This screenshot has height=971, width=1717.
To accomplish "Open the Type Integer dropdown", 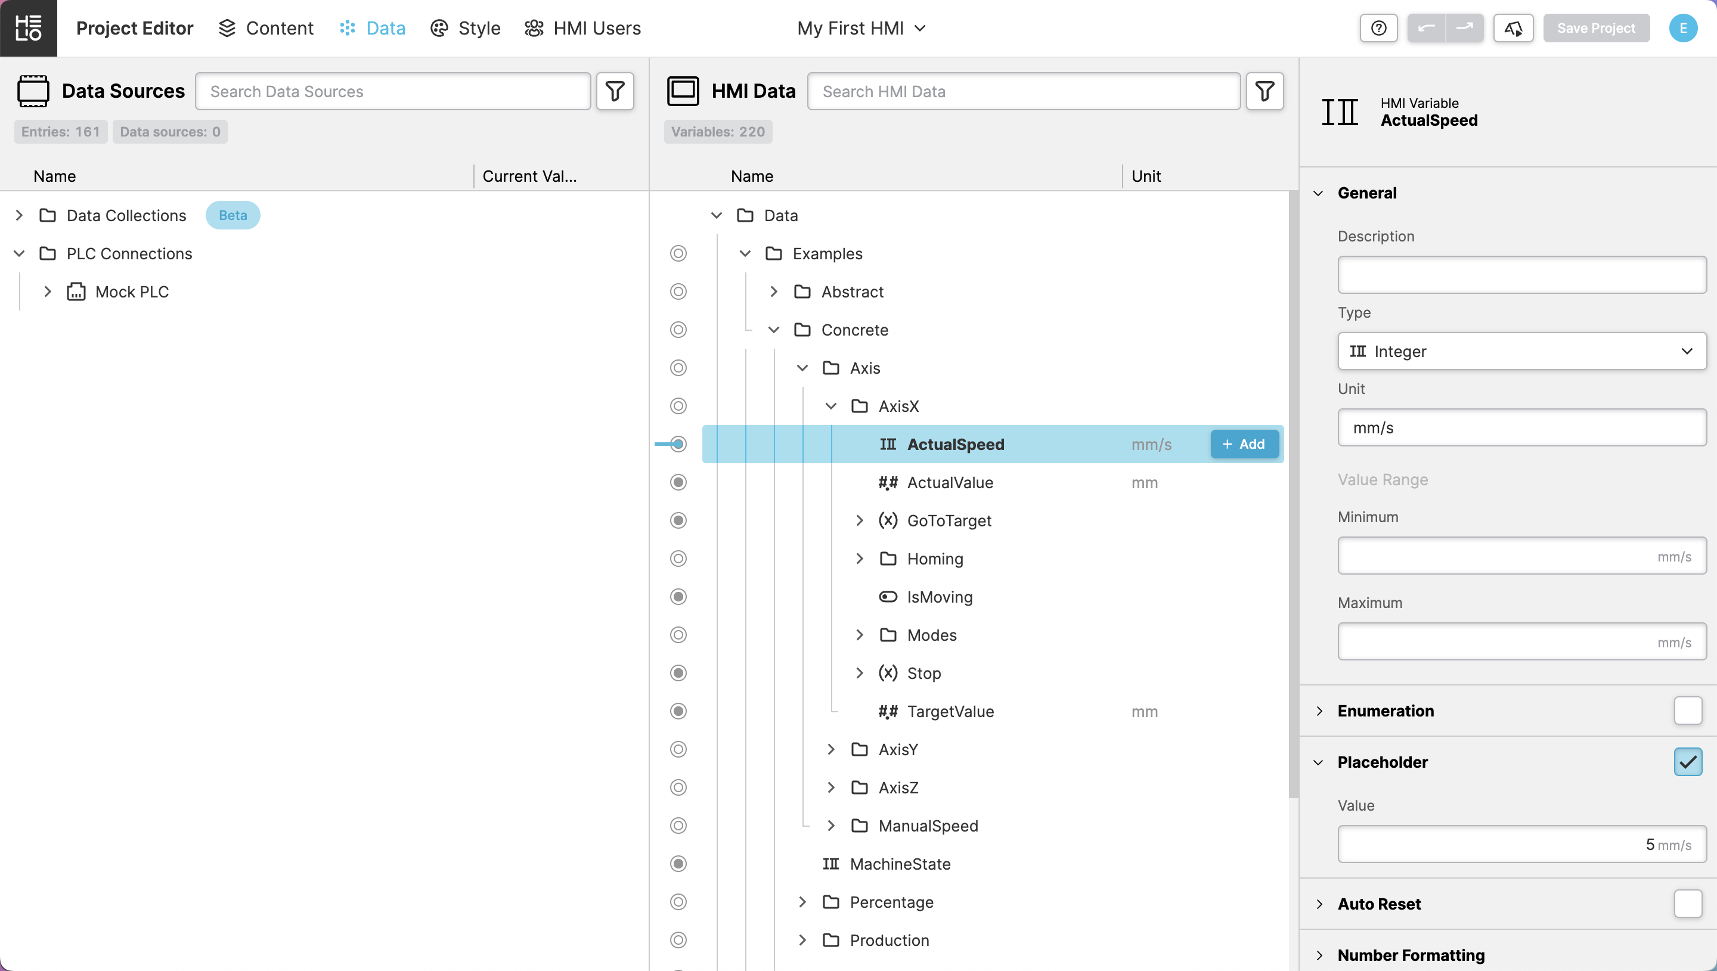I will tap(1521, 352).
